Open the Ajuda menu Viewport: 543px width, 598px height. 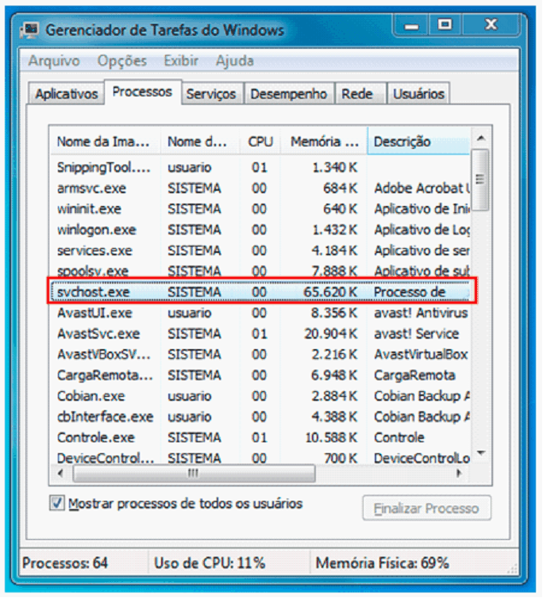(235, 60)
